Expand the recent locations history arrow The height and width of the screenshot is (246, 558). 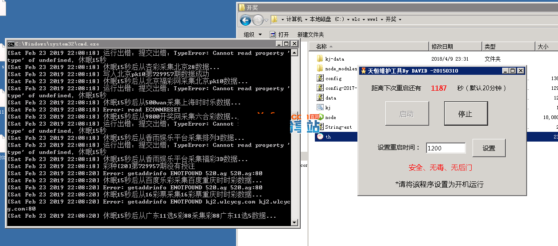266,20
